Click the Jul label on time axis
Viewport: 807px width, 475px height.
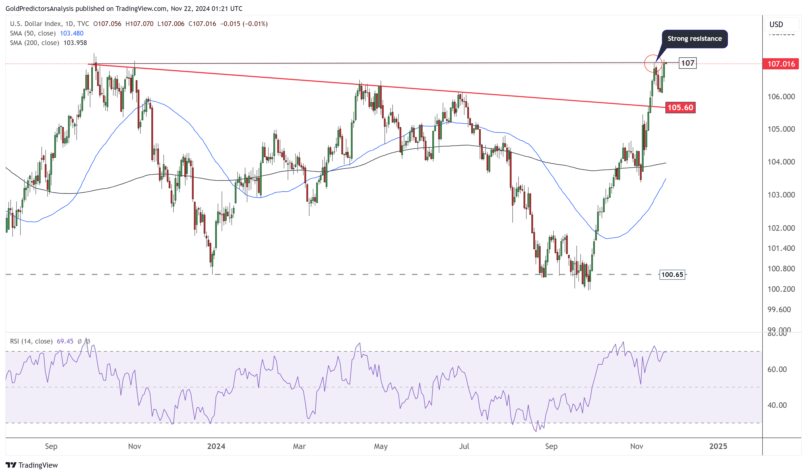464,446
